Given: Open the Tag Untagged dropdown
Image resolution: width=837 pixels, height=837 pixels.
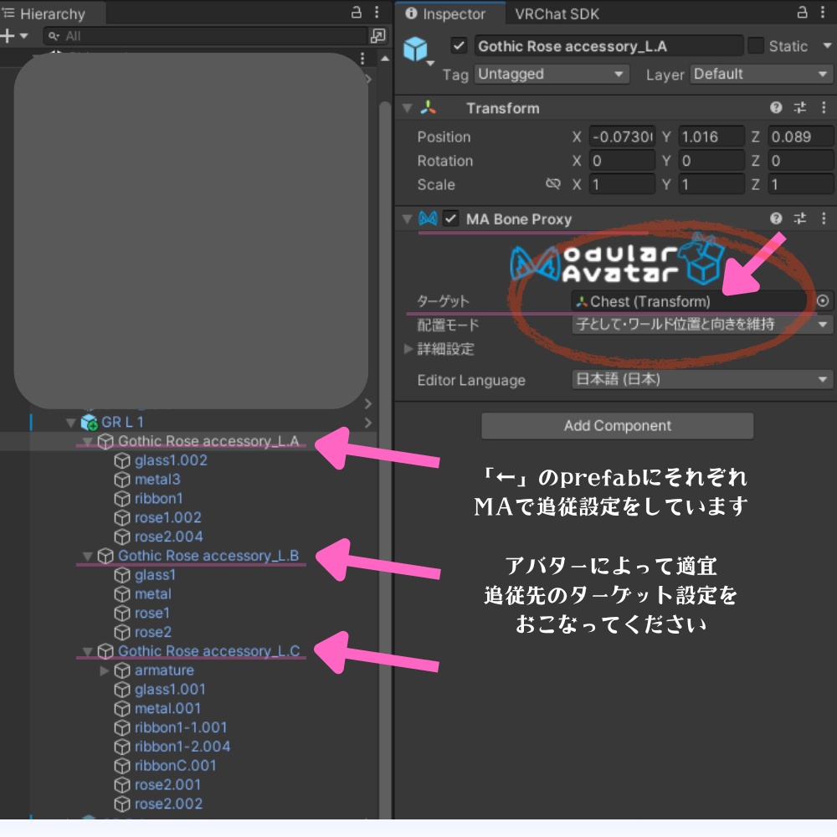Looking at the screenshot, I should tap(552, 74).
